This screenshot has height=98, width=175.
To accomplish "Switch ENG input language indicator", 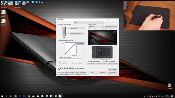I will click(162, 96).
